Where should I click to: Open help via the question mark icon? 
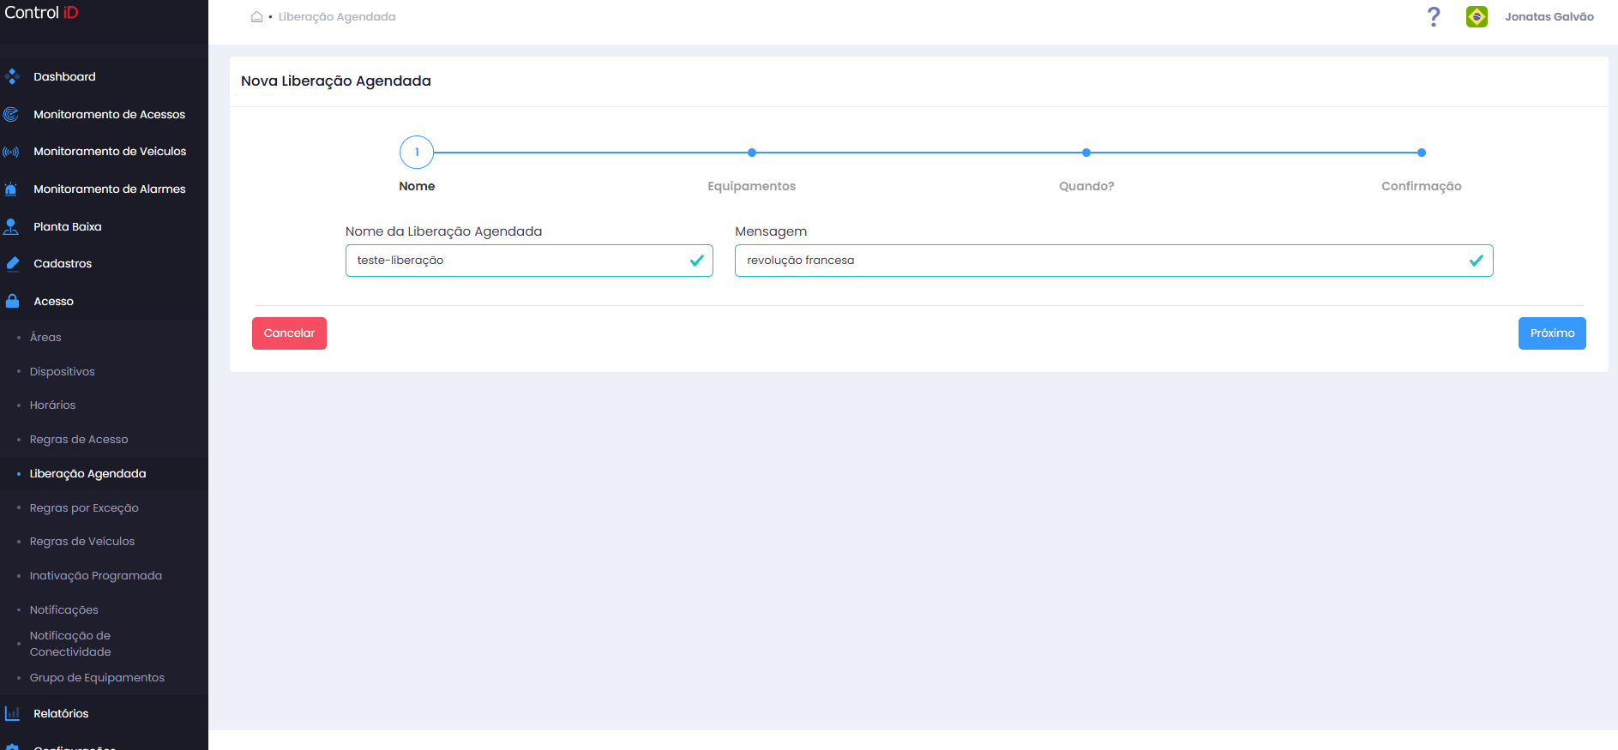(1434, 16)
